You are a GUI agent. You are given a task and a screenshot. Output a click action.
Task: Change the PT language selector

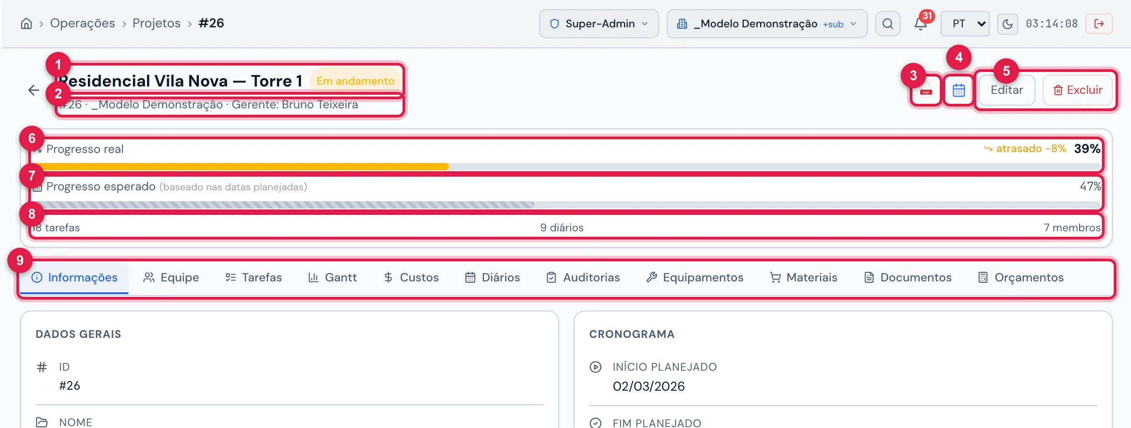[x=965, y=24]
